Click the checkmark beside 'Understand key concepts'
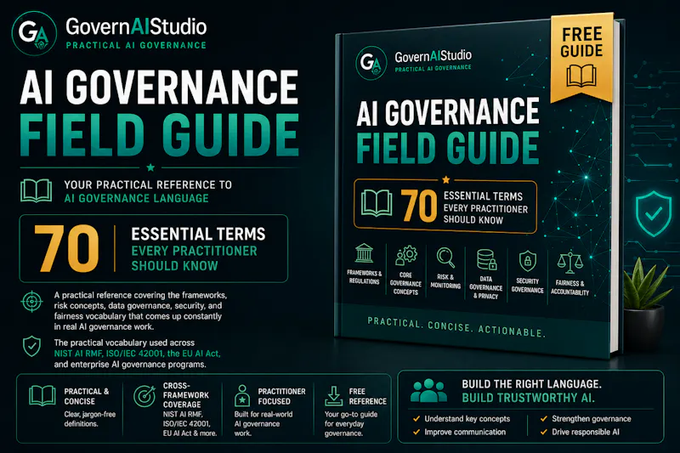 point(416,419)
